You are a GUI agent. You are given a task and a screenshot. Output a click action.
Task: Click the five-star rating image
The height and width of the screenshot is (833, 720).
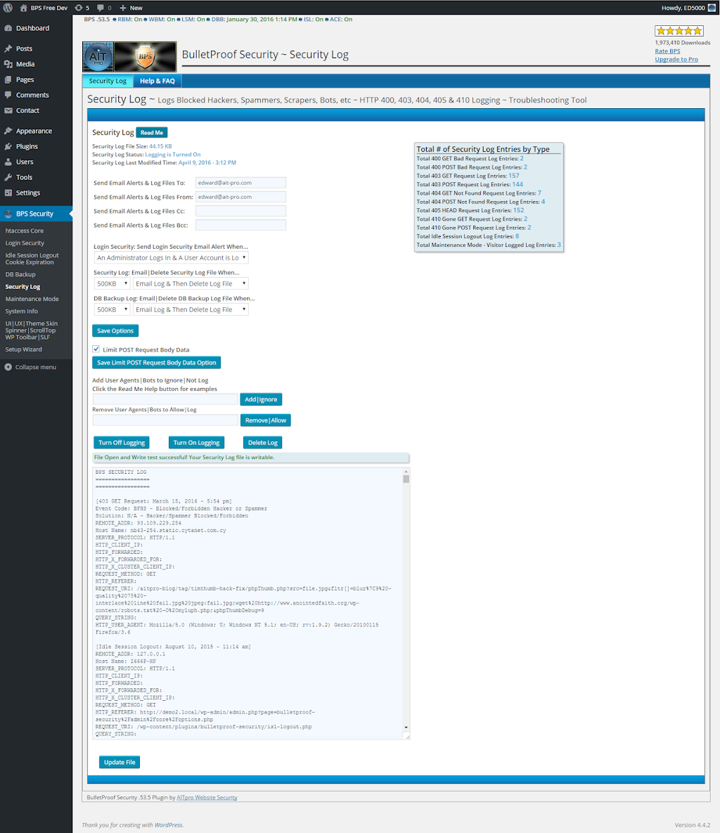click(679, 31)
